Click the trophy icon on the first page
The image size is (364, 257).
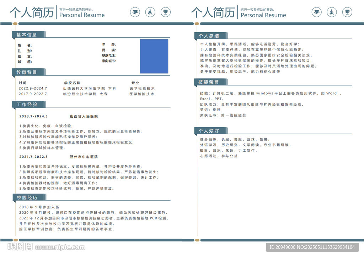click(x=166, y=12)
